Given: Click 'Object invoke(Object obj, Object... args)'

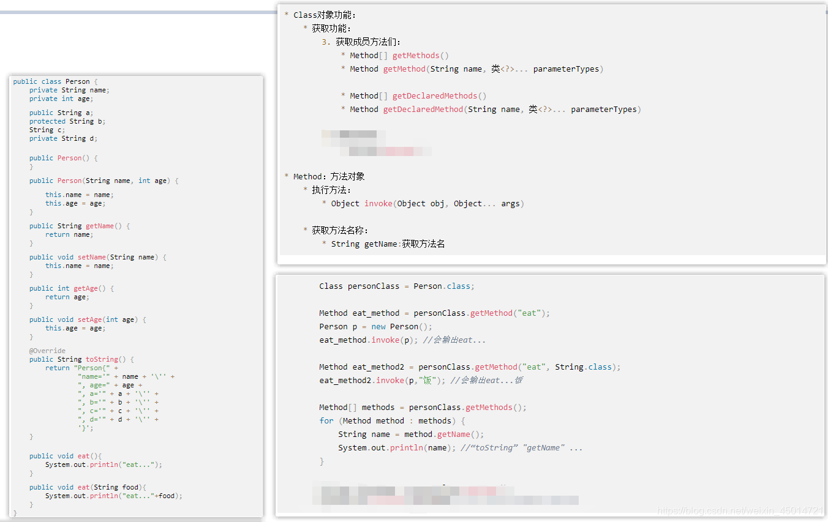Looking at the screenshot, I should 423,203.
